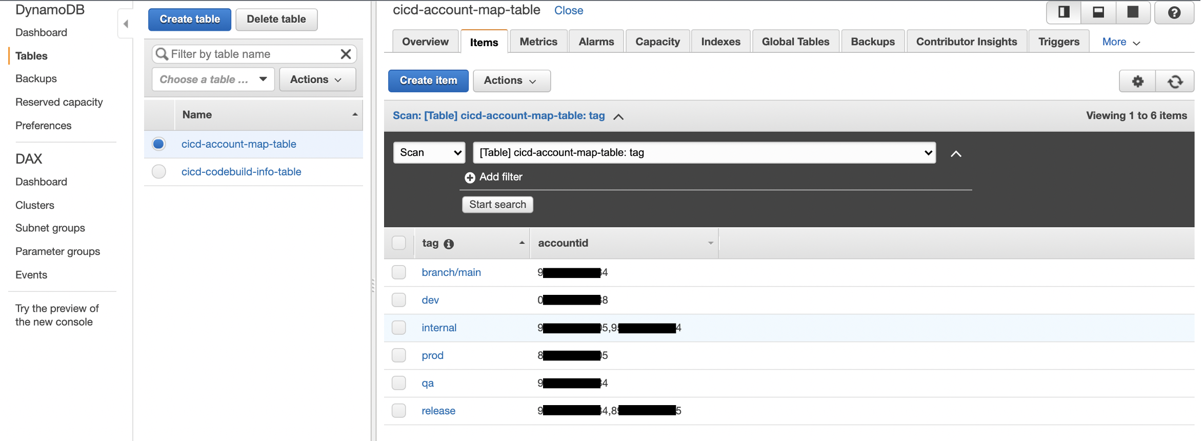Image resolution: width=1203 pixels, height=441 pixels.
Task: Open items settings gear icon
Action: tap(1138, 81)
